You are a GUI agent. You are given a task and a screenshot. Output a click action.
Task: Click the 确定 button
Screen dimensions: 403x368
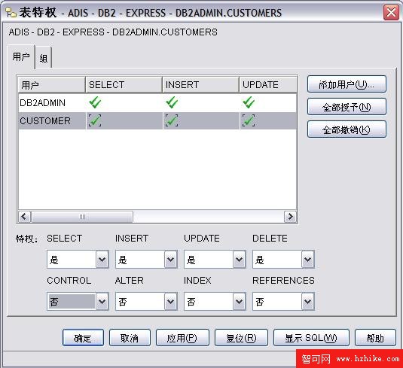(x=83, y=338)
